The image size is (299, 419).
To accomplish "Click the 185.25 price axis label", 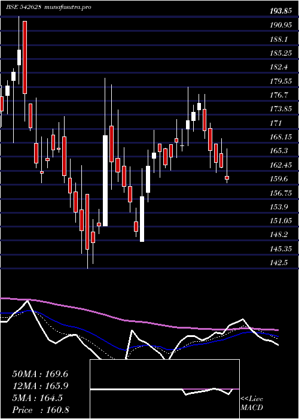I will [282, 53].
